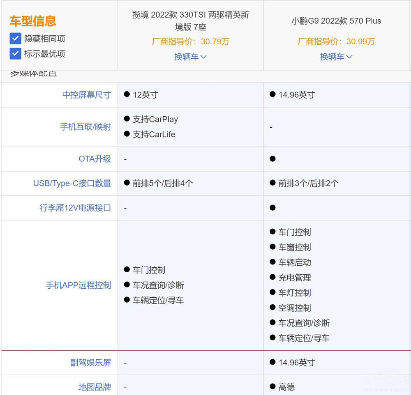Toggle the blue 隐藏相同项 check icon
This screenshot has height=395, width=411.
point(14,39)
